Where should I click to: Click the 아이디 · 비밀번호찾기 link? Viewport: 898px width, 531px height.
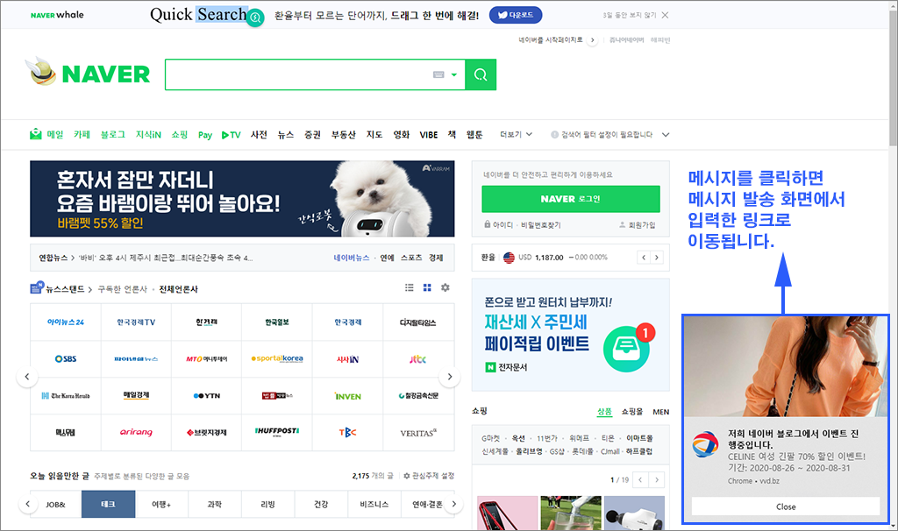point(523,225)
